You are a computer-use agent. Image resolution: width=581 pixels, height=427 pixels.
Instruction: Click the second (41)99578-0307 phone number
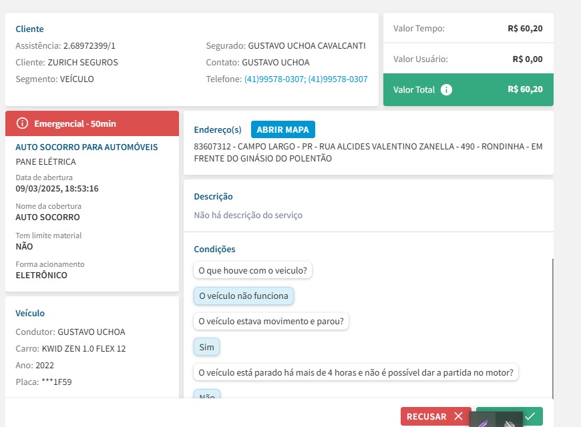pos(338,79)
